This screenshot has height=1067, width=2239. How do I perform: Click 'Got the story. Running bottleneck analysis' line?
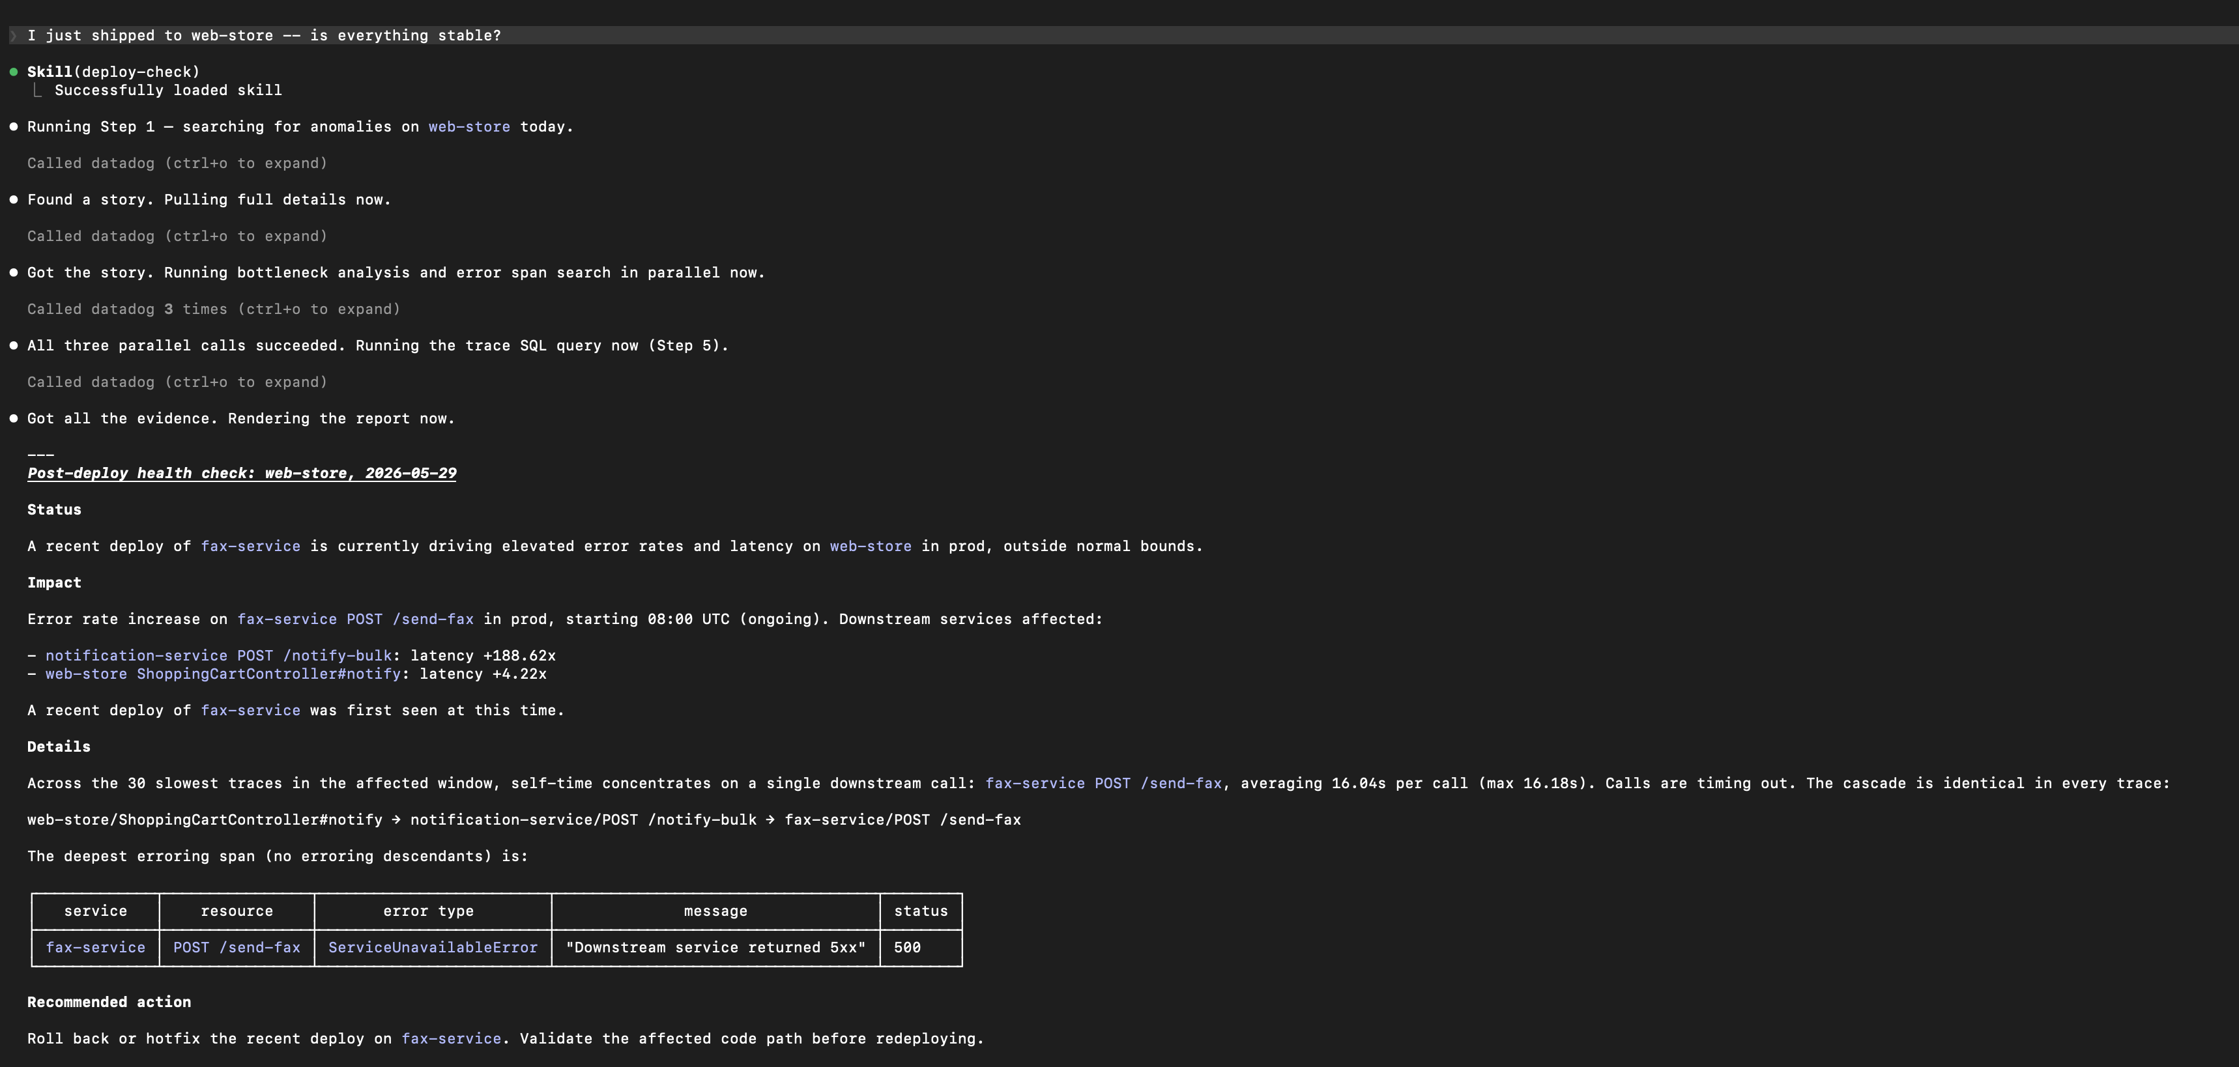click(x=396, y=273)
